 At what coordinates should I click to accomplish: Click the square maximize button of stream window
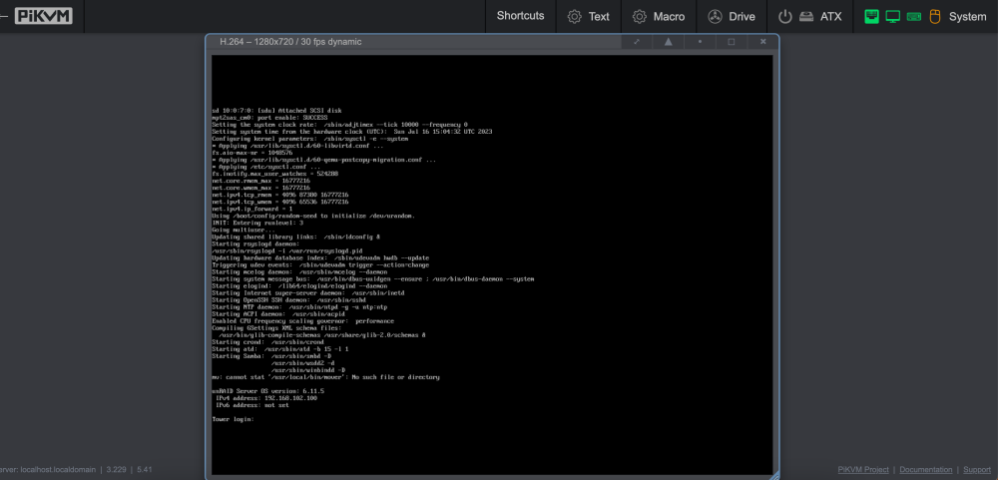point(732,41)
